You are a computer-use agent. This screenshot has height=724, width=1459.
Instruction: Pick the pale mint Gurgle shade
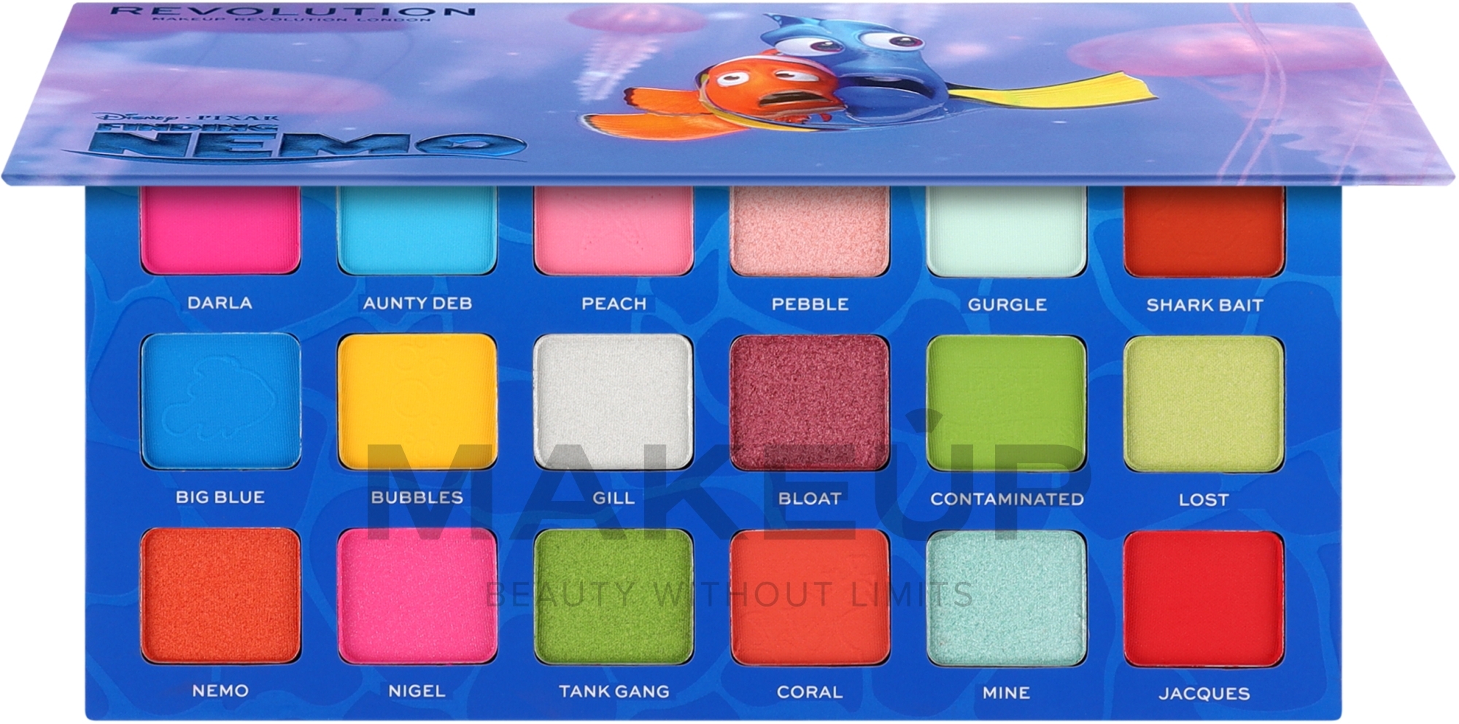(x=1007, y=231)
